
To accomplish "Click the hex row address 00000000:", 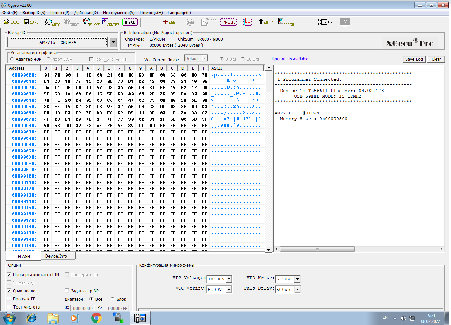I will coord(25,75).
